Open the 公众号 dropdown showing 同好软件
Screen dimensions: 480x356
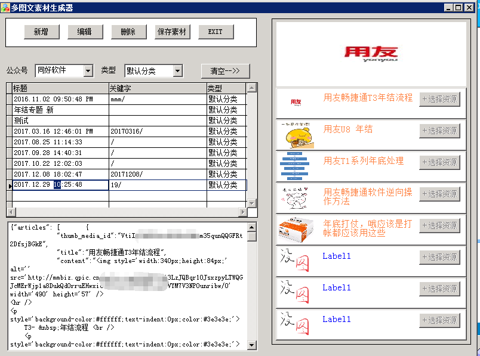[88, 71]
